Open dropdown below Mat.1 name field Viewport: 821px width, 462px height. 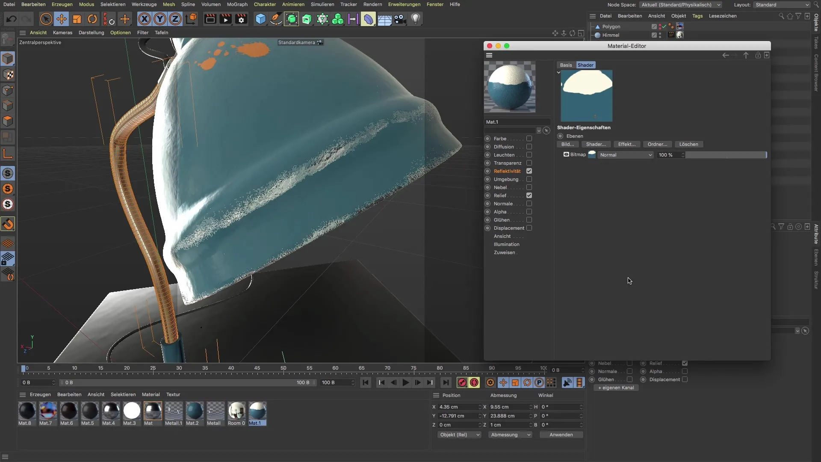pos(539,130)
